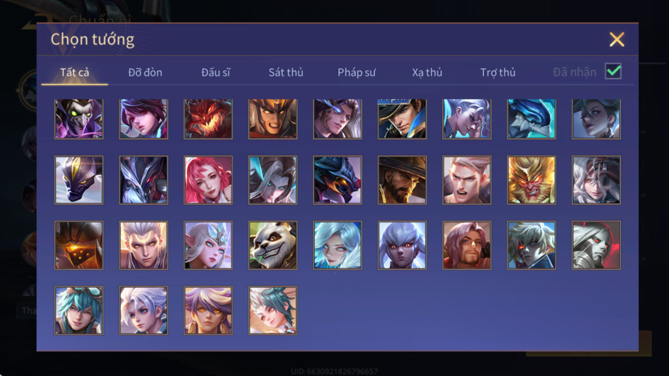Select the icy blue-haired female hero
669x376 pixels.
pyautogui.click(x=338, y=245)
